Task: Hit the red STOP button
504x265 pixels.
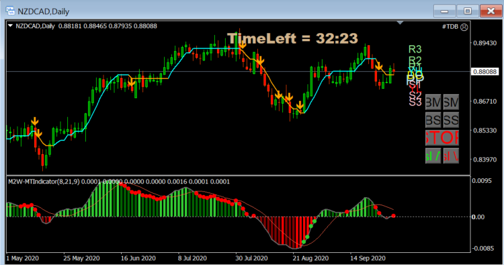Action: click(442, 138)
